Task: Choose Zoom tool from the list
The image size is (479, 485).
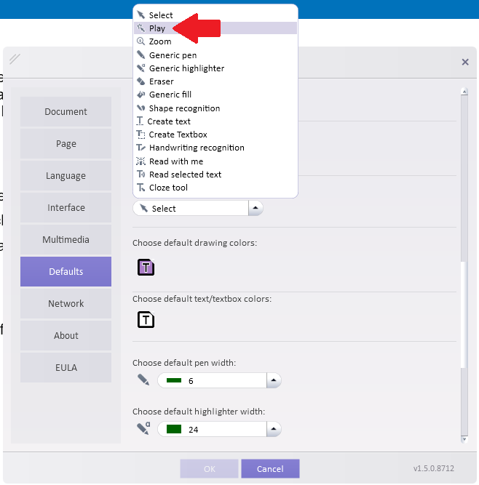Action: (160, 41)
